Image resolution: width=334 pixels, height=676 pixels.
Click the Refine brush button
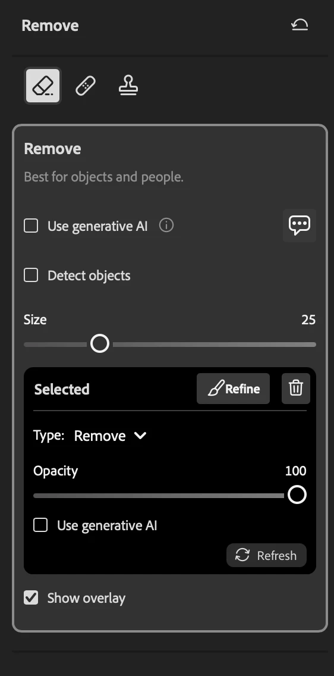click(x=234, y=389)
